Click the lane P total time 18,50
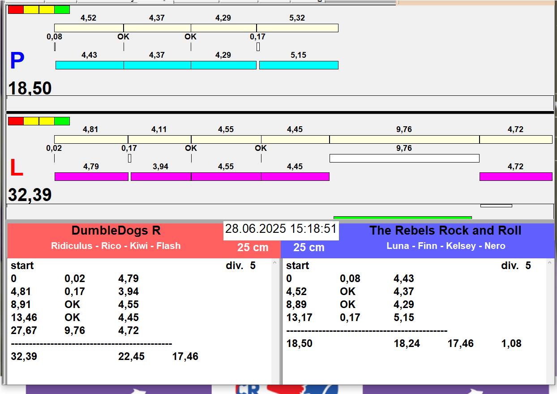Screen dimensions: 557x394 click(30, 88)
